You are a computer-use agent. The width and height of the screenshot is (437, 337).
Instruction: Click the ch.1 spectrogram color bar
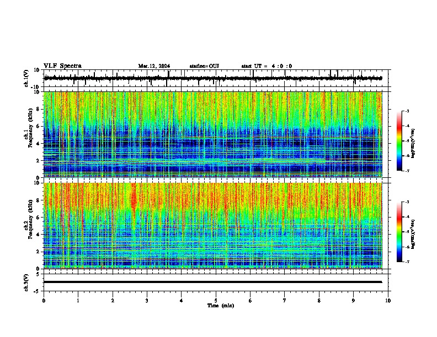coord(399,141)
